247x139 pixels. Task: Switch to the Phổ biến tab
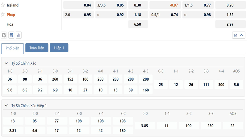point(12,48)
